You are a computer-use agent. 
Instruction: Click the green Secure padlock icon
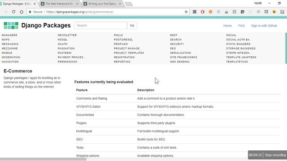click(x=30, y=12)
